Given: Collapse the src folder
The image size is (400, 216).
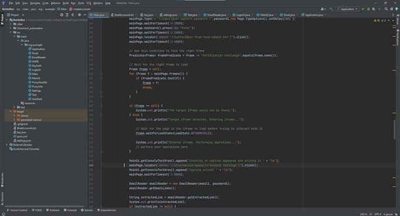Looking at the screenshot, I should (x=11, y=32).
